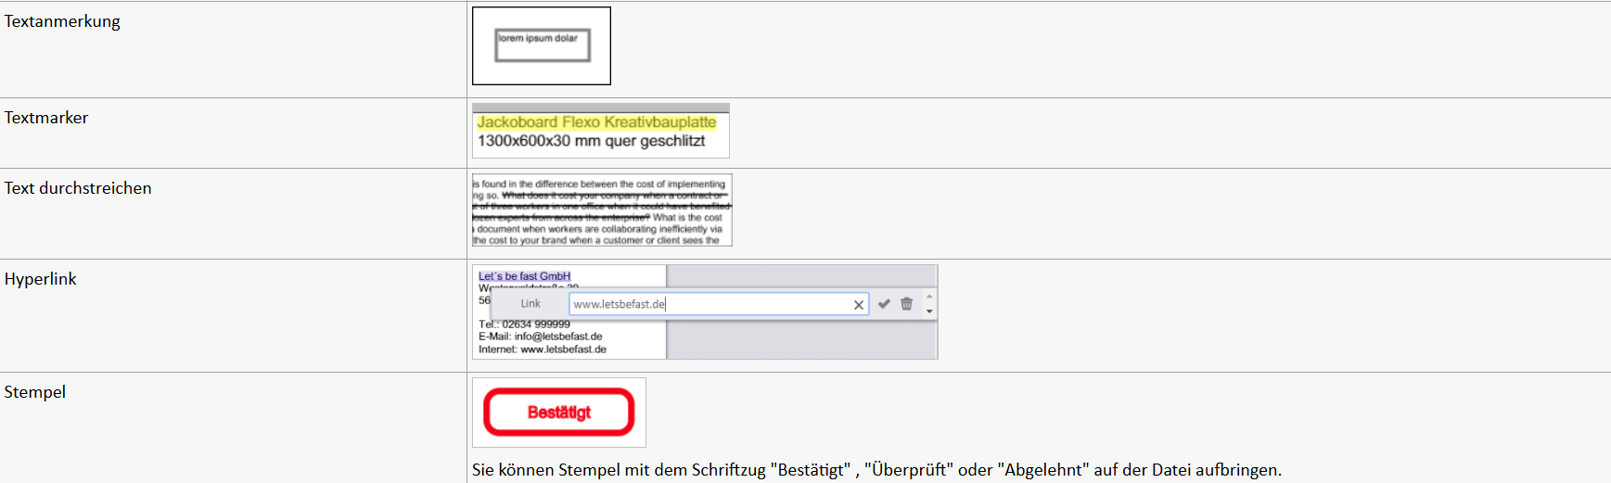Click the lorem ipsum dolar text box image

point(542,45)
